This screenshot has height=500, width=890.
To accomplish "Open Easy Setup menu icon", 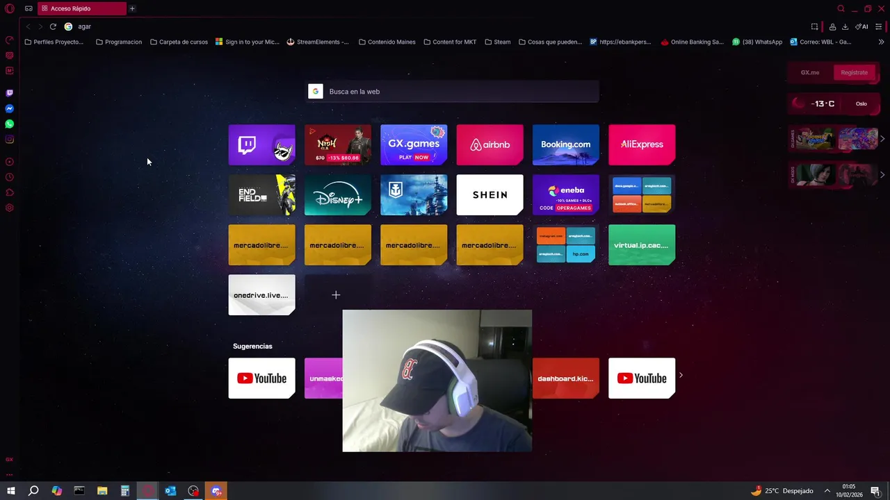I will [879, 26].
